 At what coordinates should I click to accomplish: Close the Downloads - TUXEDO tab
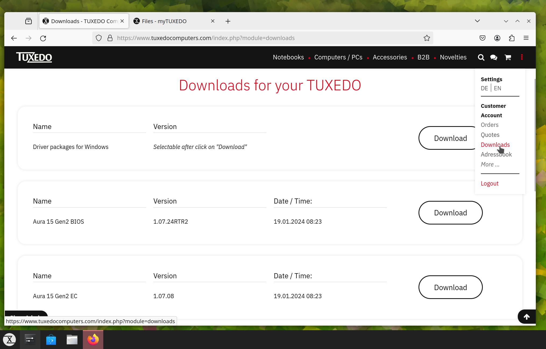tap(122, 21)
